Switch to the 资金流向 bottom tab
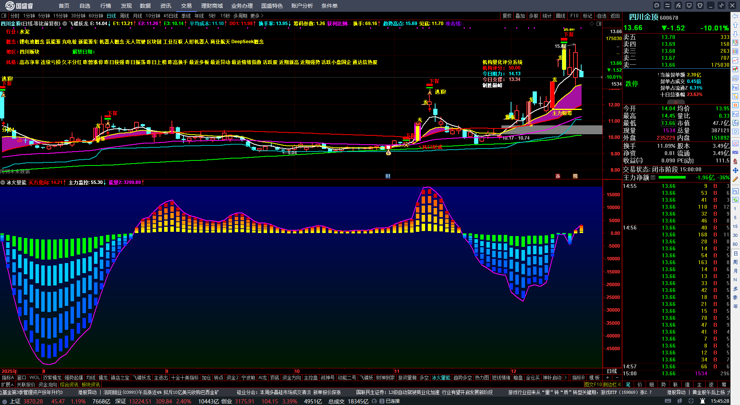This screenshot has height=405, width=740. (48, 385)
